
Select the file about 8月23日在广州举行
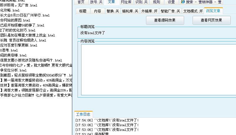(x=25, y=15)
